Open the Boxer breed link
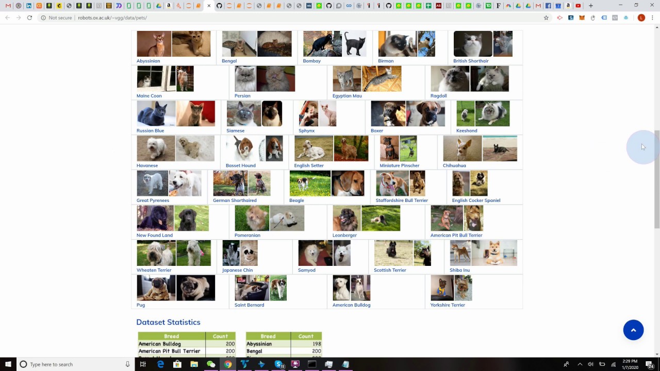660x371 pixels. [x=377, y=131]
